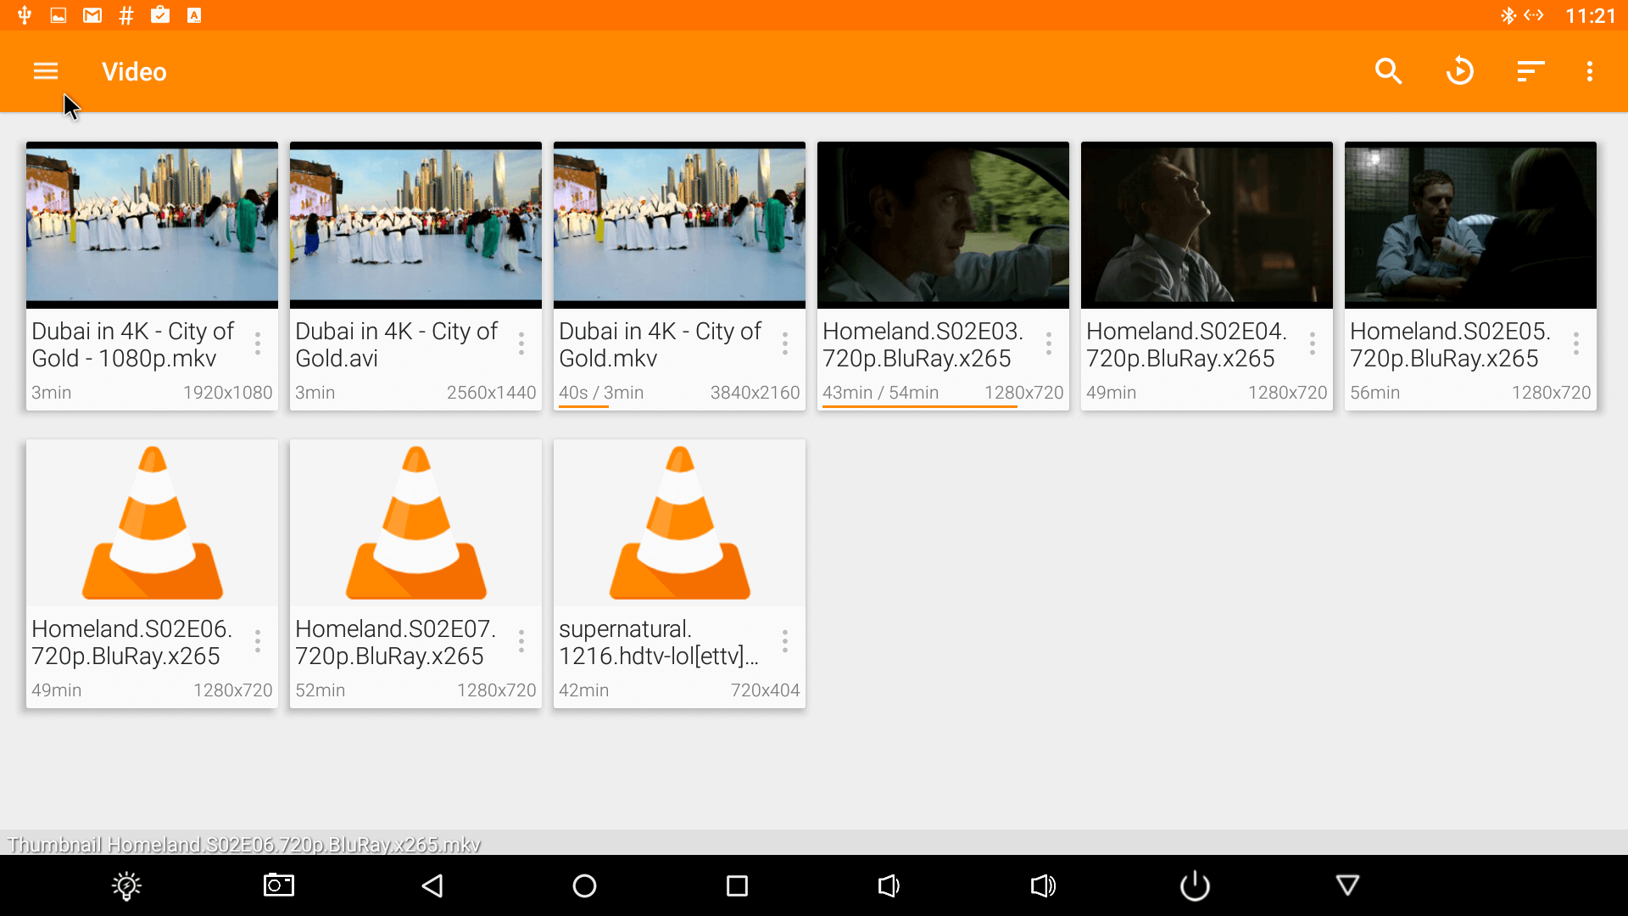Tap the volume down speaker icon

pyautogui.click(x=889, y=886)
